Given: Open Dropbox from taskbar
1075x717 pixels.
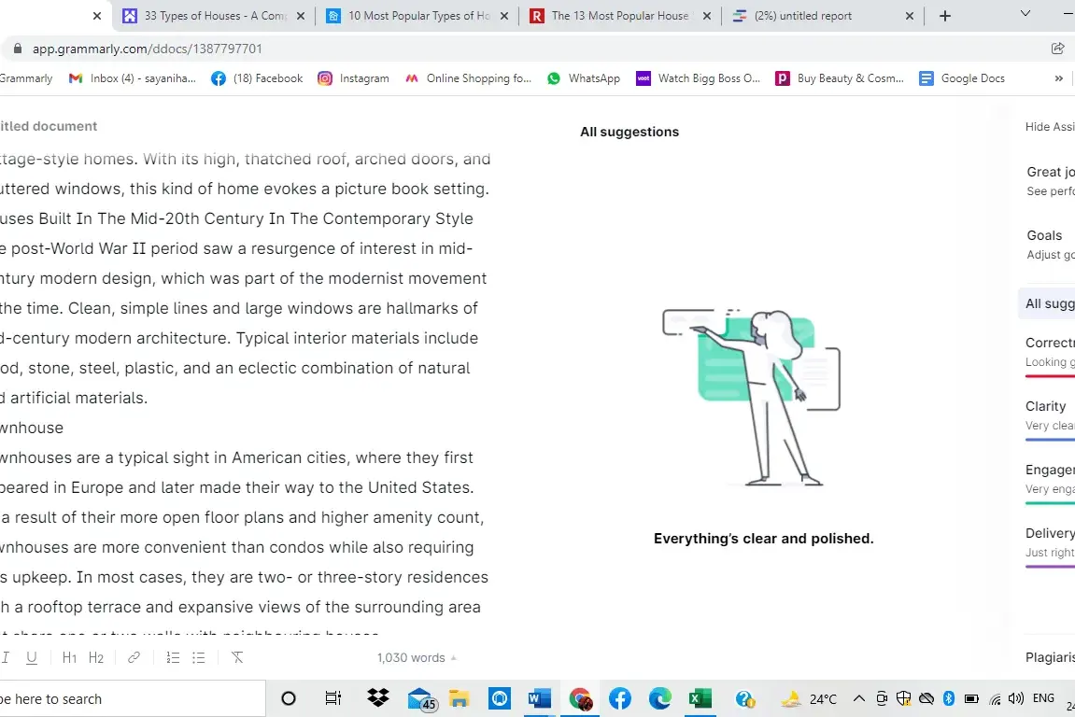Looking at the screenshot, I should tap(377, 697).
